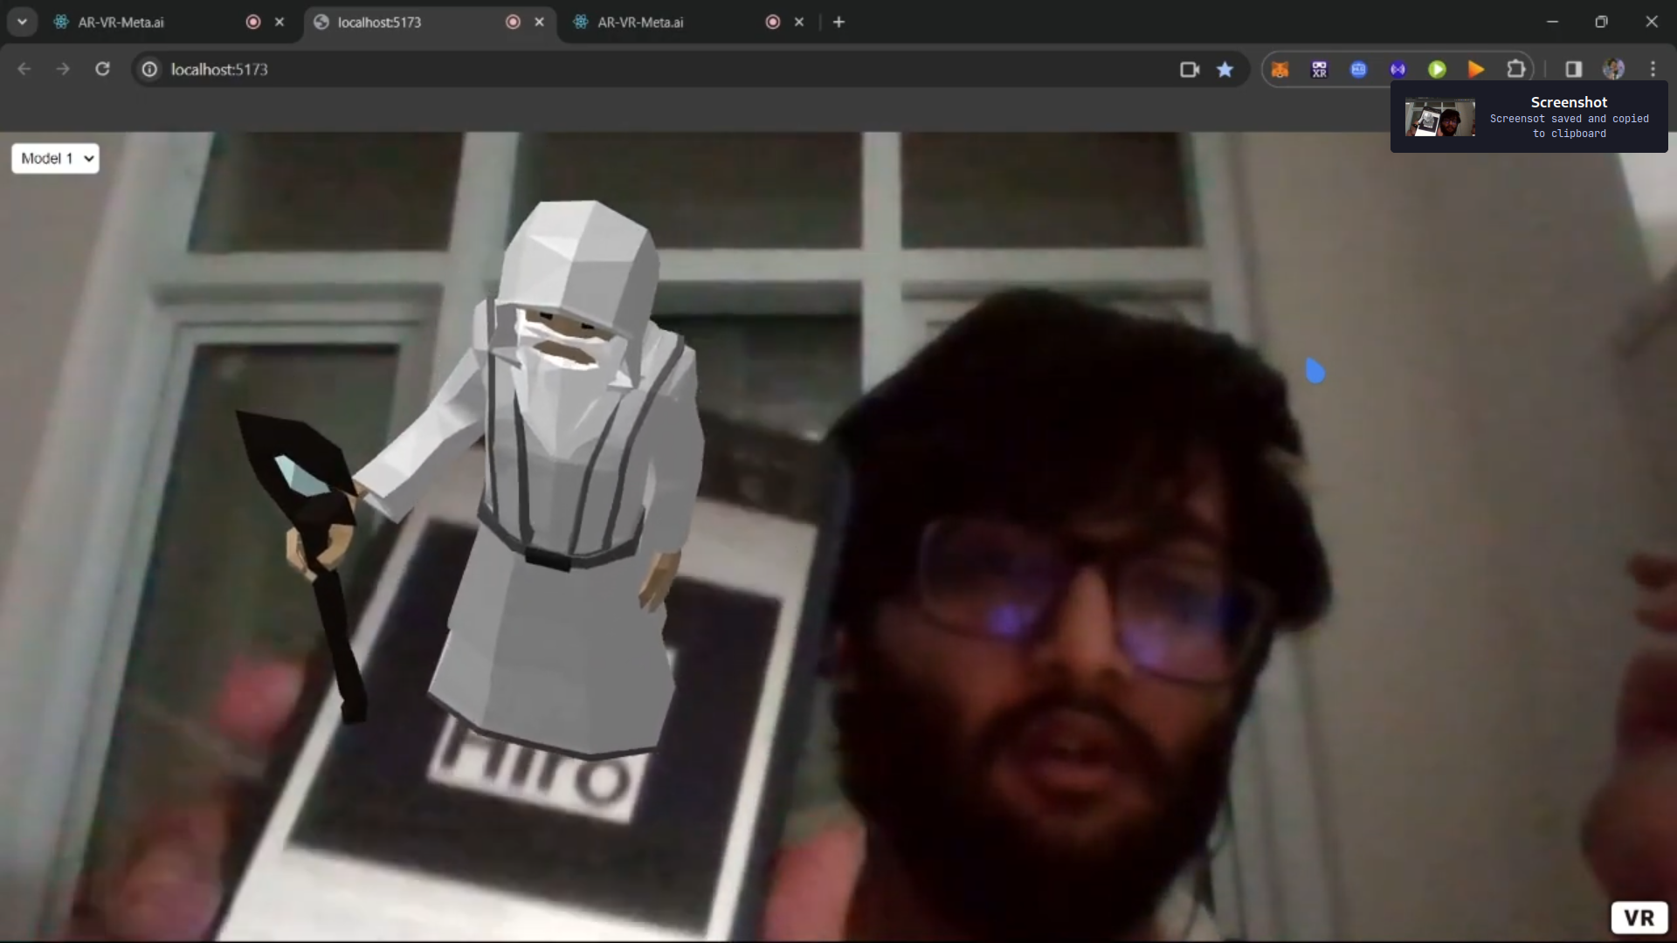Close the localhost:5173 tab

point(539,22)
